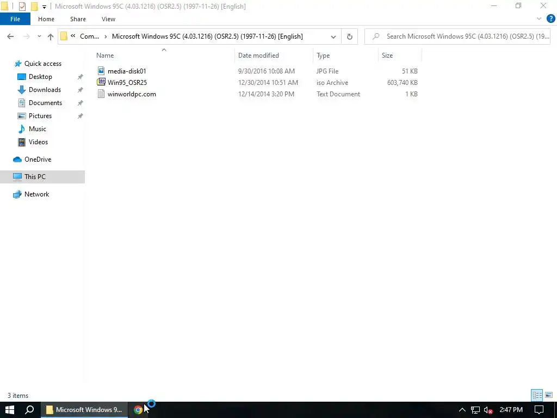Open the Home ribbon tab

[46, 19]
